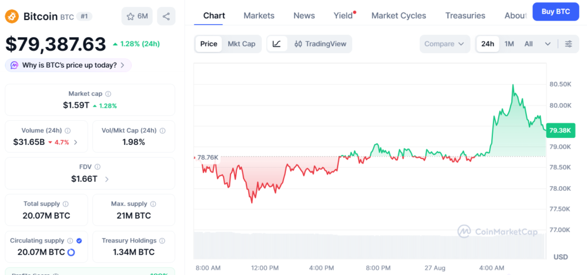
Task: Click the volume bars area under chart
Action: tap(370, 245)
